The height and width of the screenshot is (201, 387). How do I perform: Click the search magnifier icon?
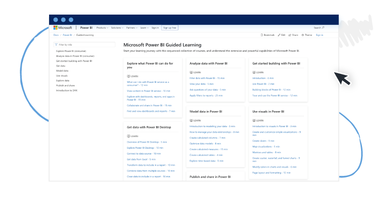click(x=323, y=28)
